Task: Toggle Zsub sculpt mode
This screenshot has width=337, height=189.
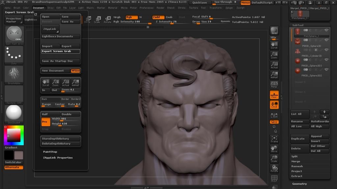Action: click(x=169, y=17)
